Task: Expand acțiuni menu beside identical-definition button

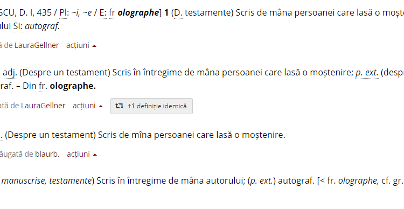Action: [x=88, y=106]
